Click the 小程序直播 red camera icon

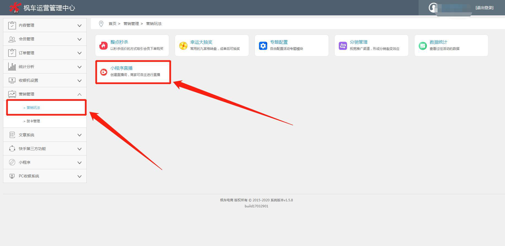pos(103,72)
